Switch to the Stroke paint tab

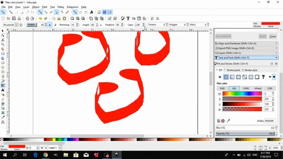[232, 70]
